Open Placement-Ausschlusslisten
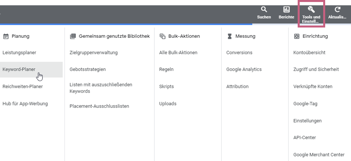351x161 pixels. (x=99, y=106)
